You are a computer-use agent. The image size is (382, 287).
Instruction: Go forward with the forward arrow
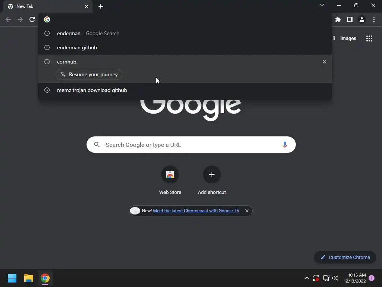[x=20, y=19]
